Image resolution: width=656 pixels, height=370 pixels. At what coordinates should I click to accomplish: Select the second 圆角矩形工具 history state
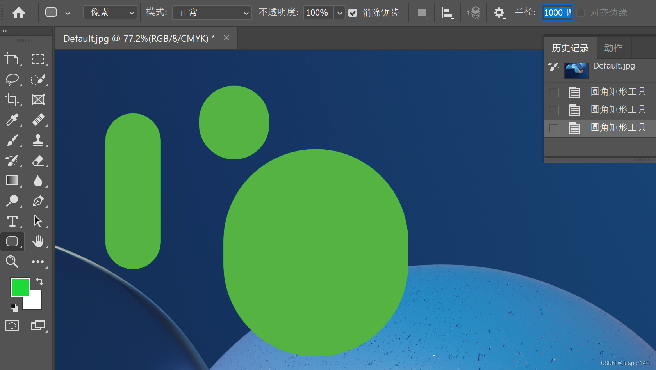pyautogui.click(x=600, y=110)
